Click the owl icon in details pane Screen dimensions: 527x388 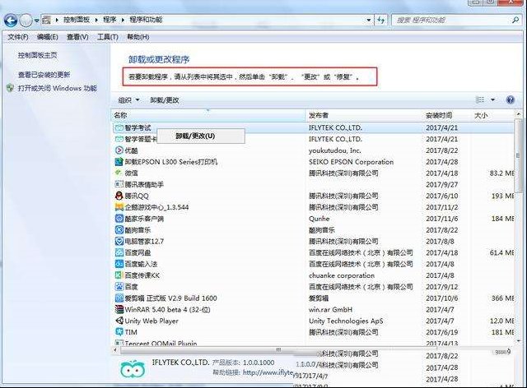(x=133, y=369)
